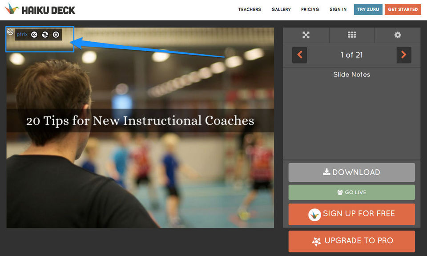Download the deck

pyautogui.click(x=351, y=172)
